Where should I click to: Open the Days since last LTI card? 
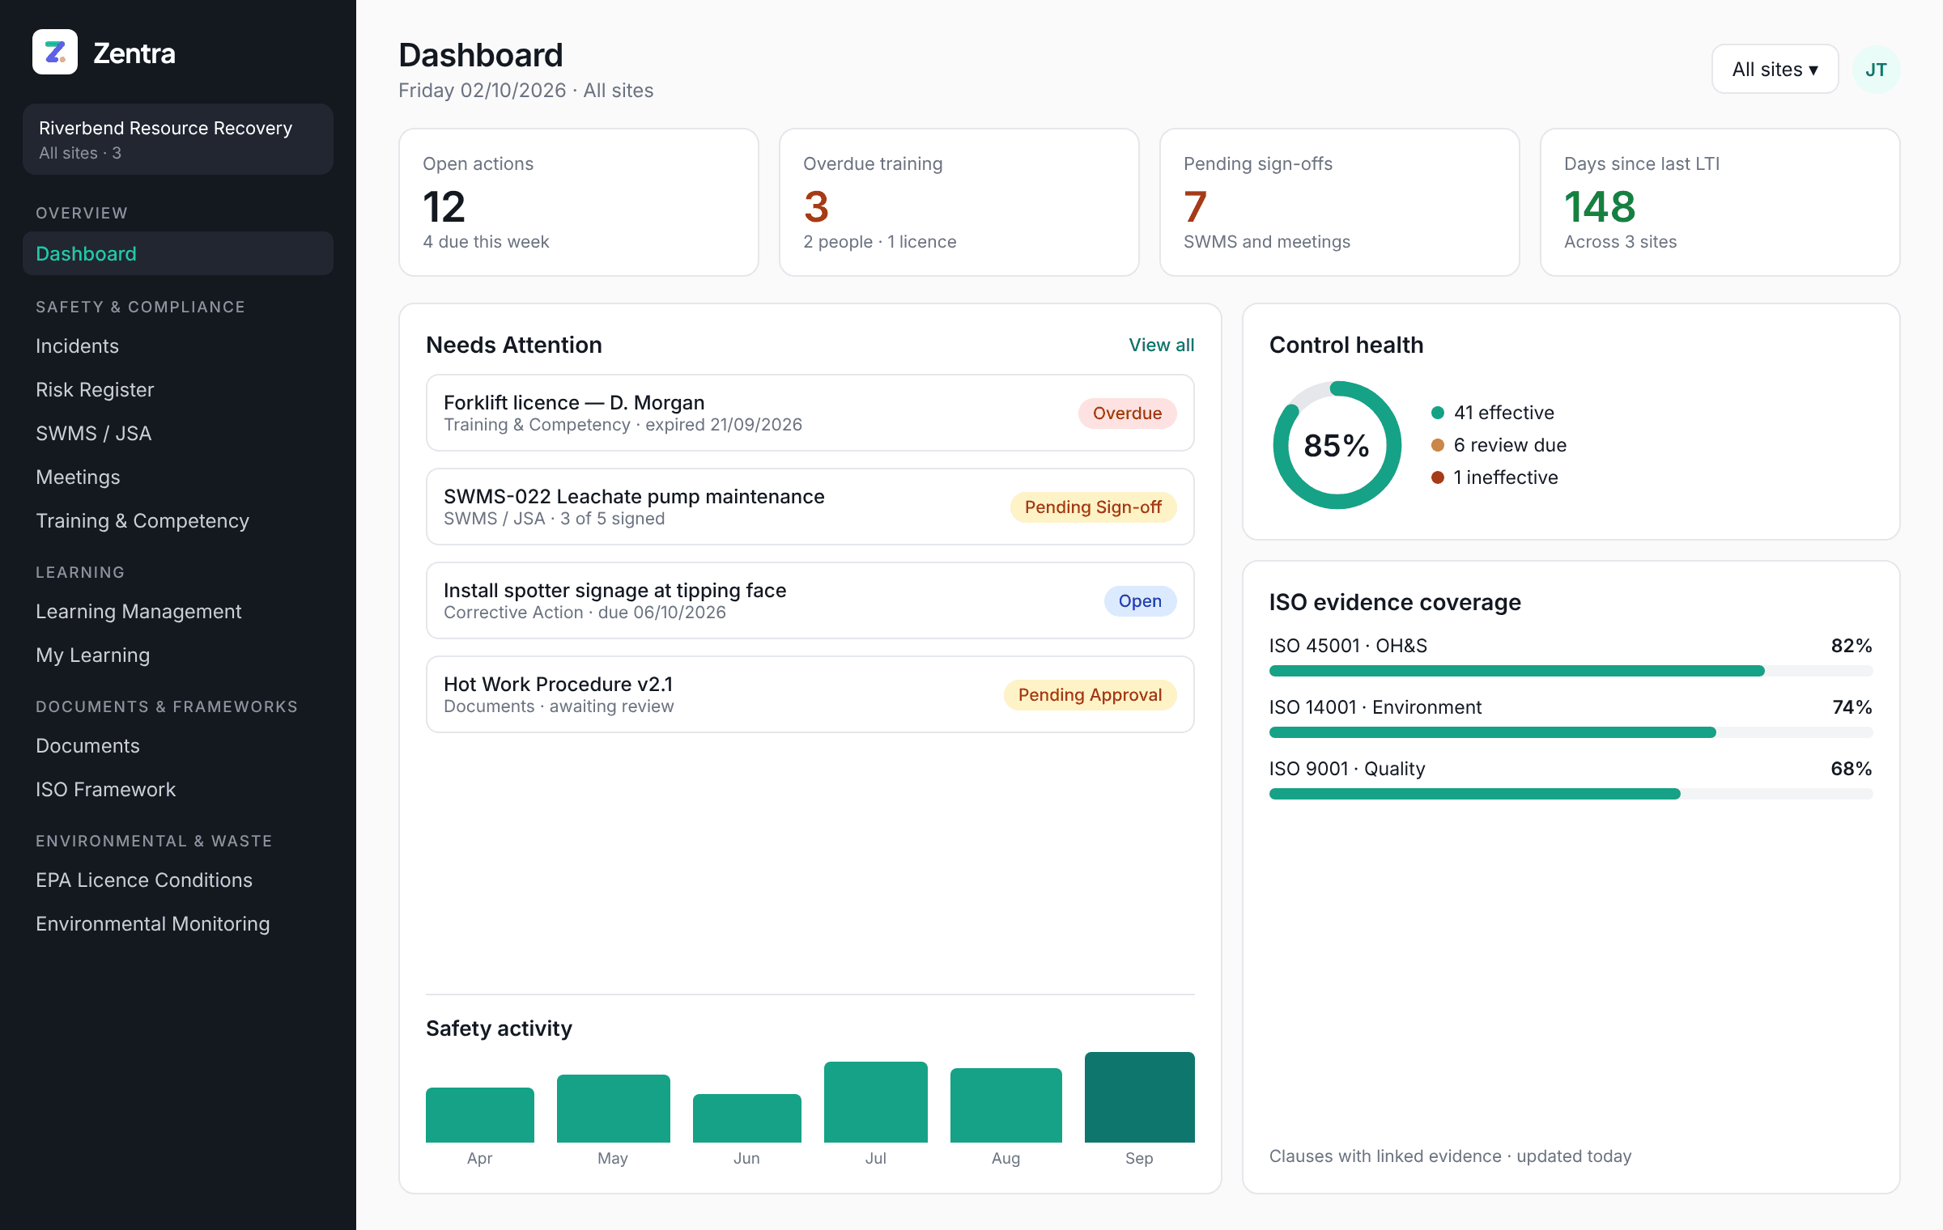tap(1720, 202)
